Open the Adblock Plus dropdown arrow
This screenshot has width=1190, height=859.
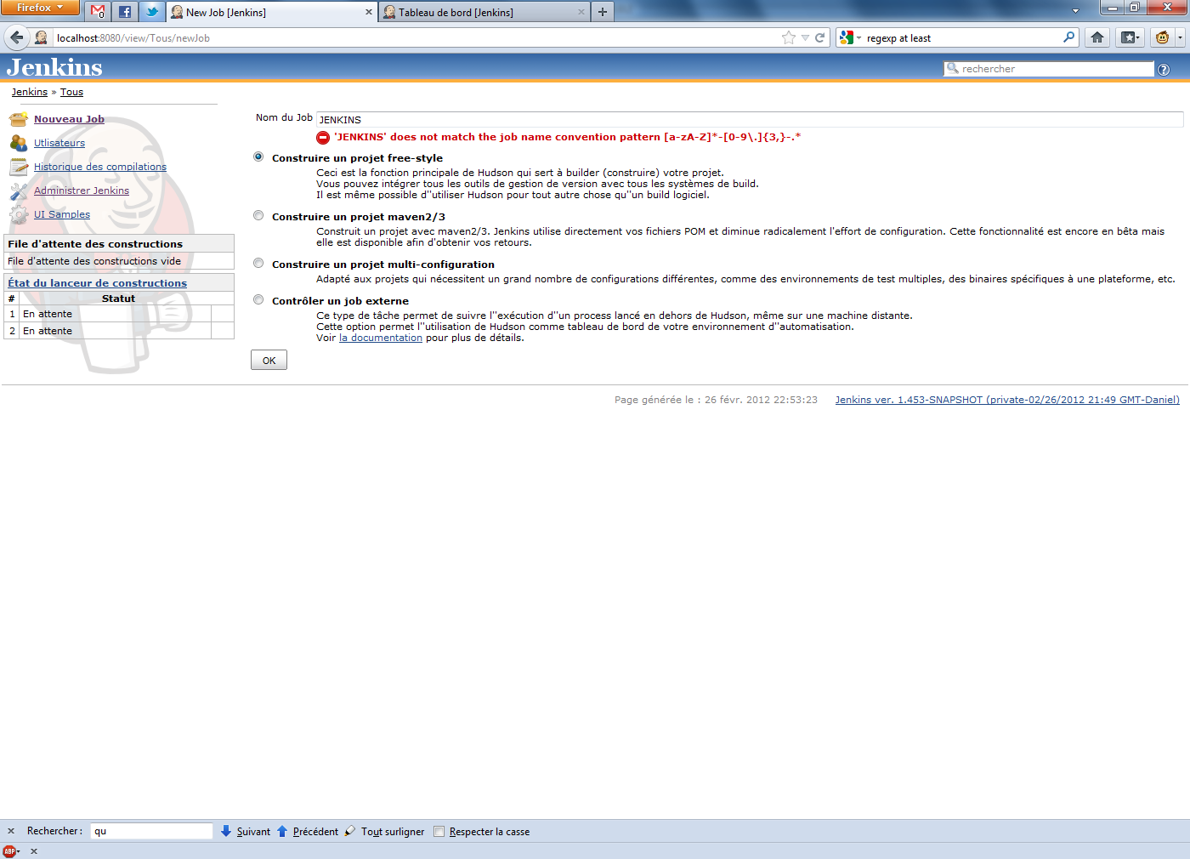click(x=18, y=851)
